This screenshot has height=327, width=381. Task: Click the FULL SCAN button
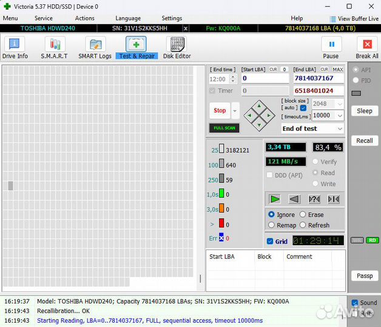[224, 128]
